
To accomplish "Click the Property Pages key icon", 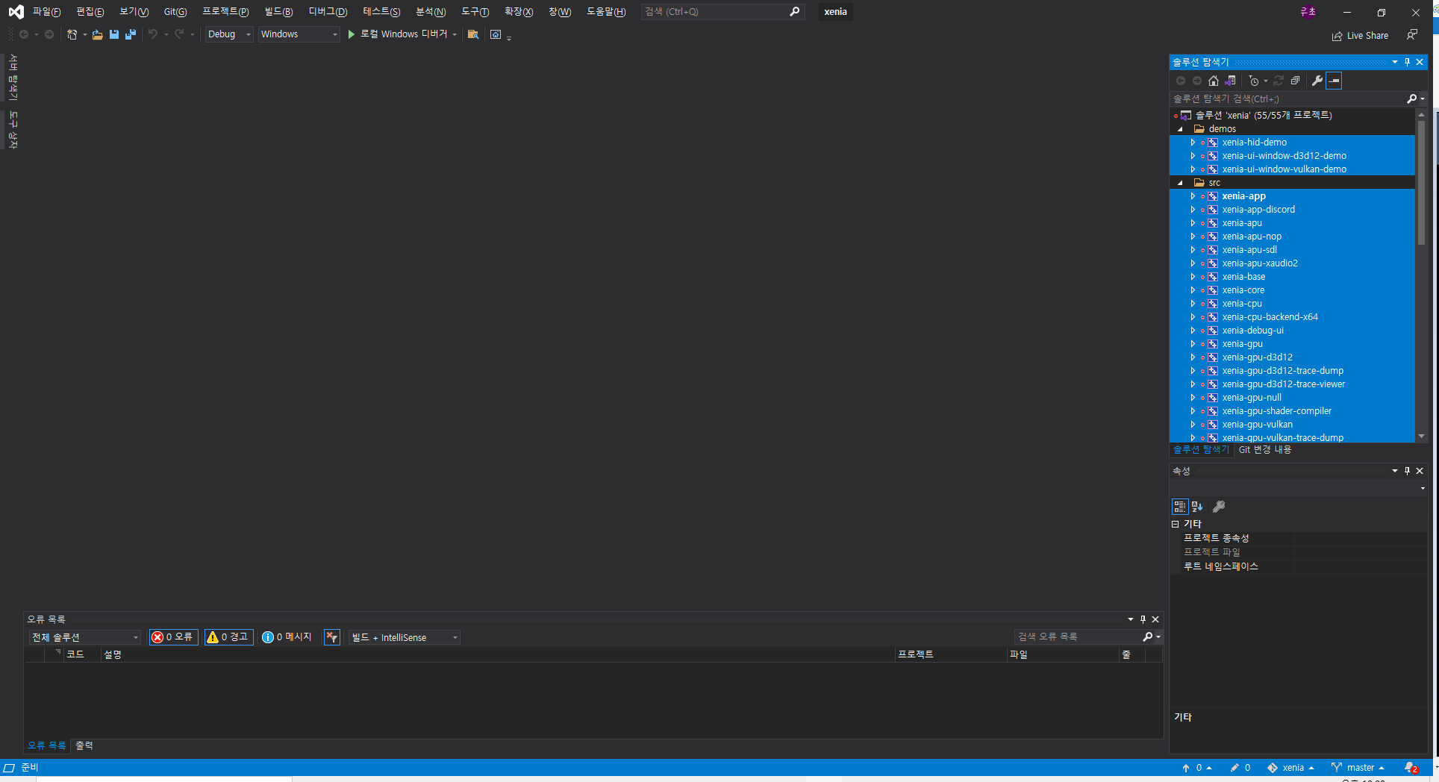I will [1219, 507].
